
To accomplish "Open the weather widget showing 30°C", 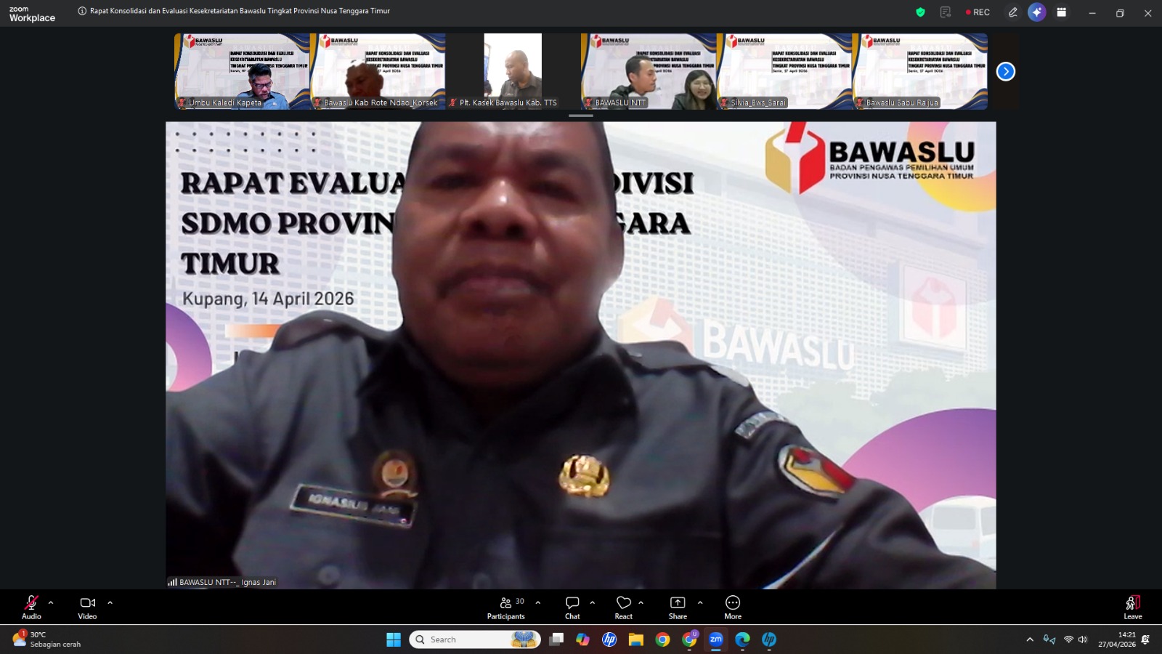I will click(x=46, y=639).
